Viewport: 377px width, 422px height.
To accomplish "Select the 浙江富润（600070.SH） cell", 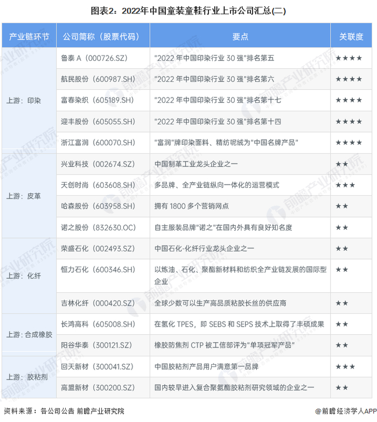I will 103,143.
